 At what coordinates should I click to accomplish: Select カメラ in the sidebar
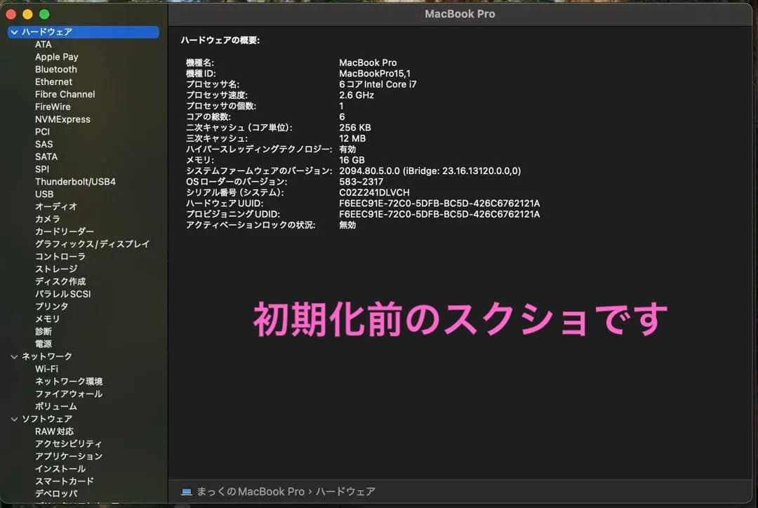48,219
